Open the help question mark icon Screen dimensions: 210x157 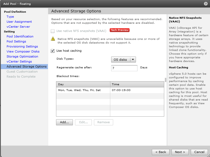(206, 4)
